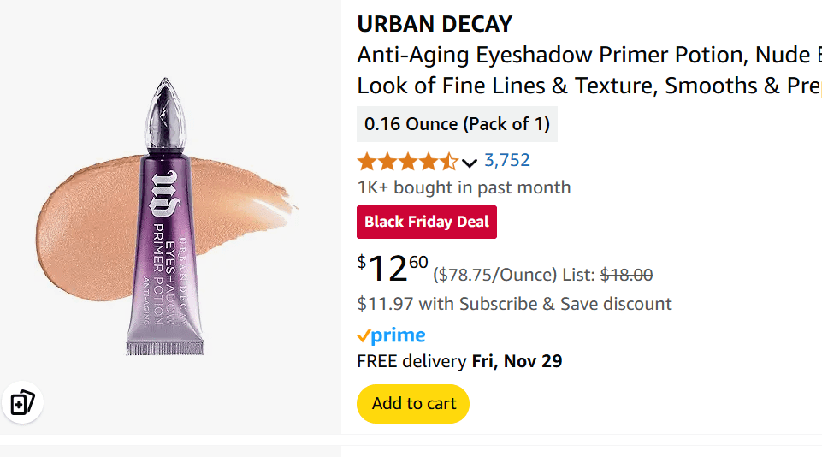Screen dimensions: 822x457
Task: Click the URBAN DECAY brand name
Action: point(435,24)
